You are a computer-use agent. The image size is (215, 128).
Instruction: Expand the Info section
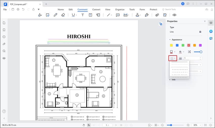pyautogui.click(x=170, y=80)
